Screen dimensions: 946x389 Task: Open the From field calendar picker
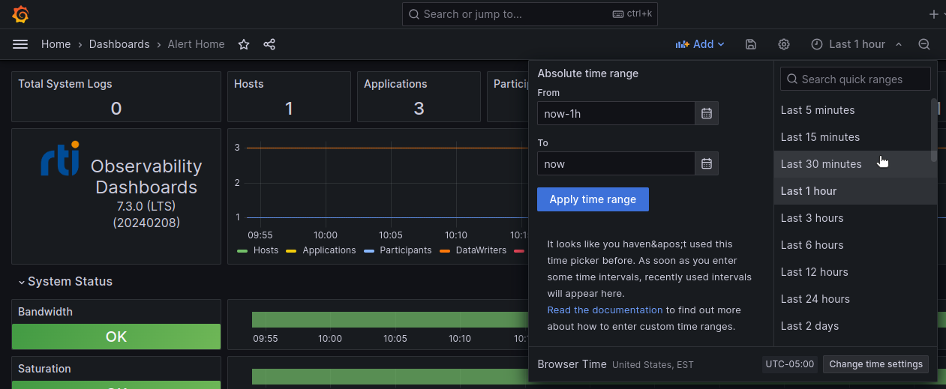point(707,113)
